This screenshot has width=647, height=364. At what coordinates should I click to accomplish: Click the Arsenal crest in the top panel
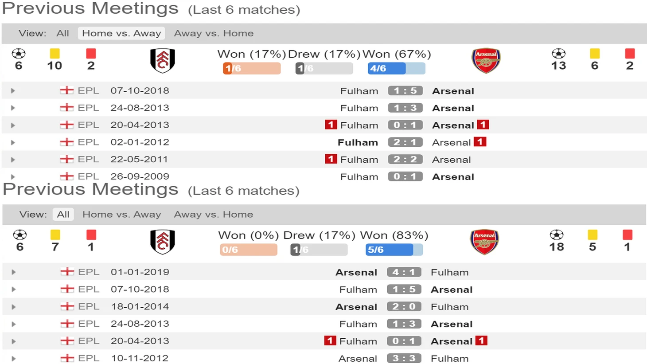[x=486, y=61]
